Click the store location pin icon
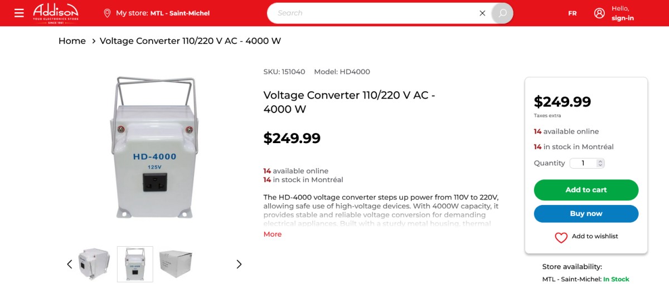Viewport: 669px width, 284px height. pos(107,13)
